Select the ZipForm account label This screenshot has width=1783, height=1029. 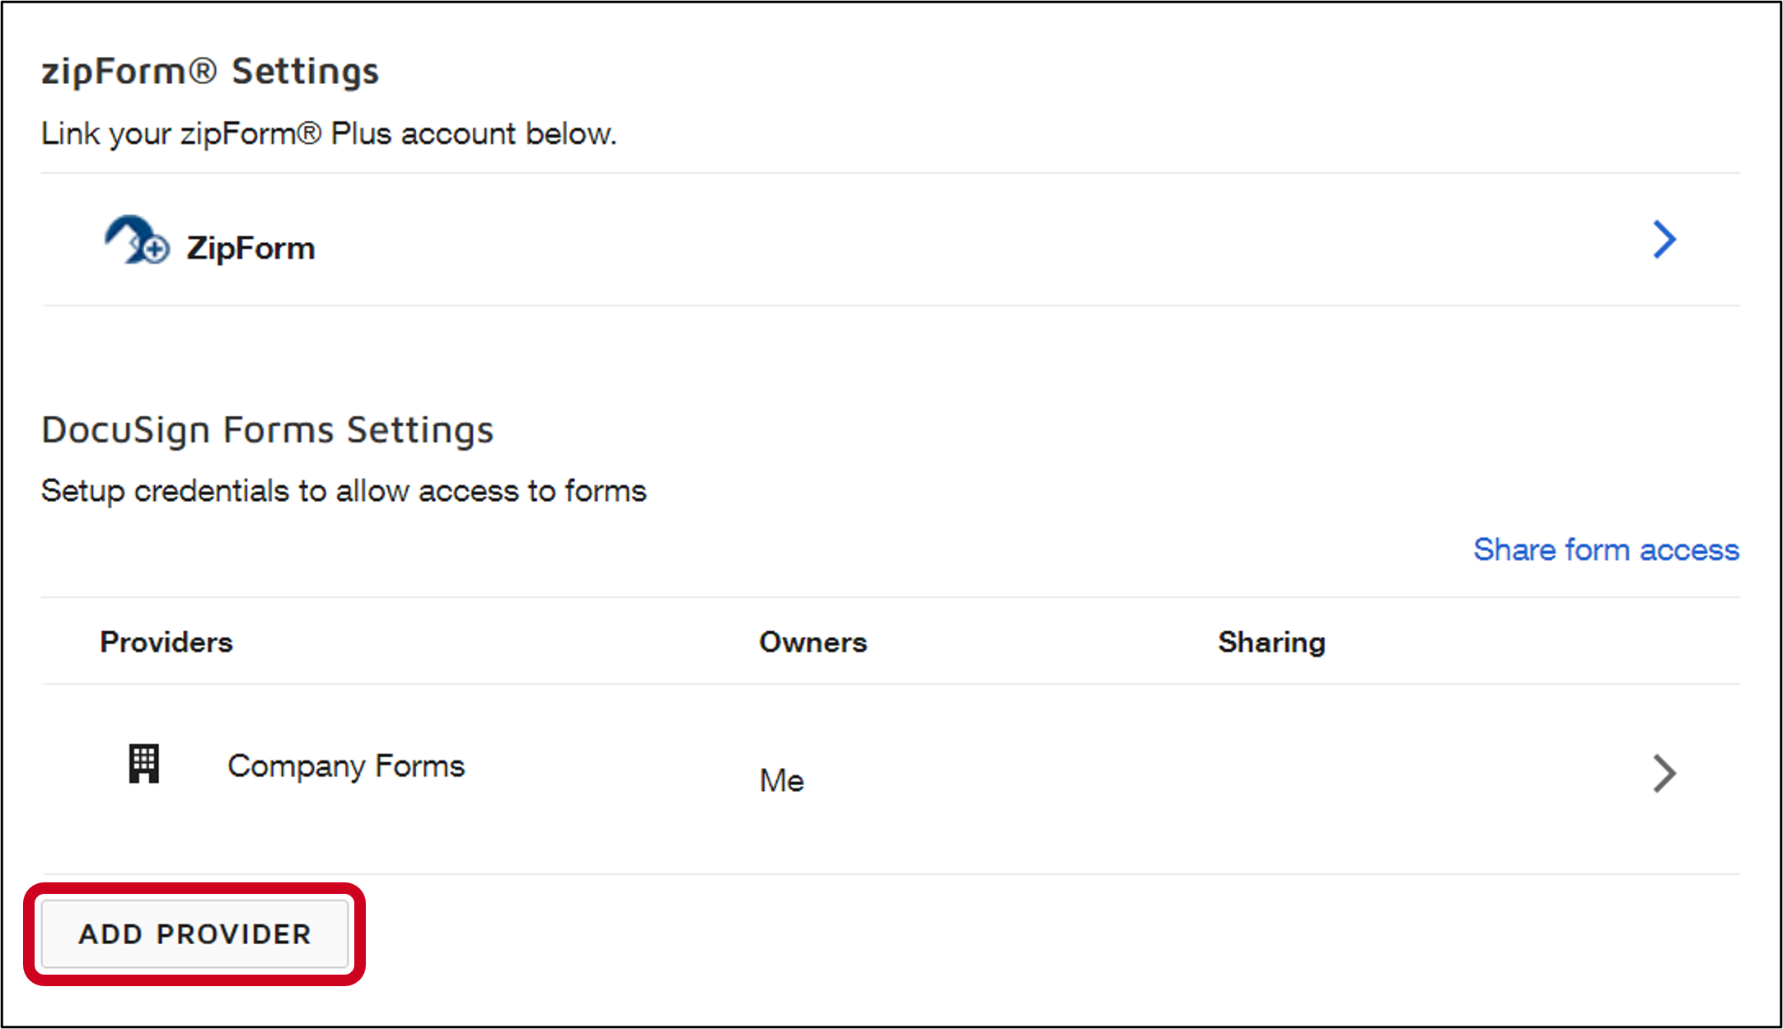coord(250,248)
